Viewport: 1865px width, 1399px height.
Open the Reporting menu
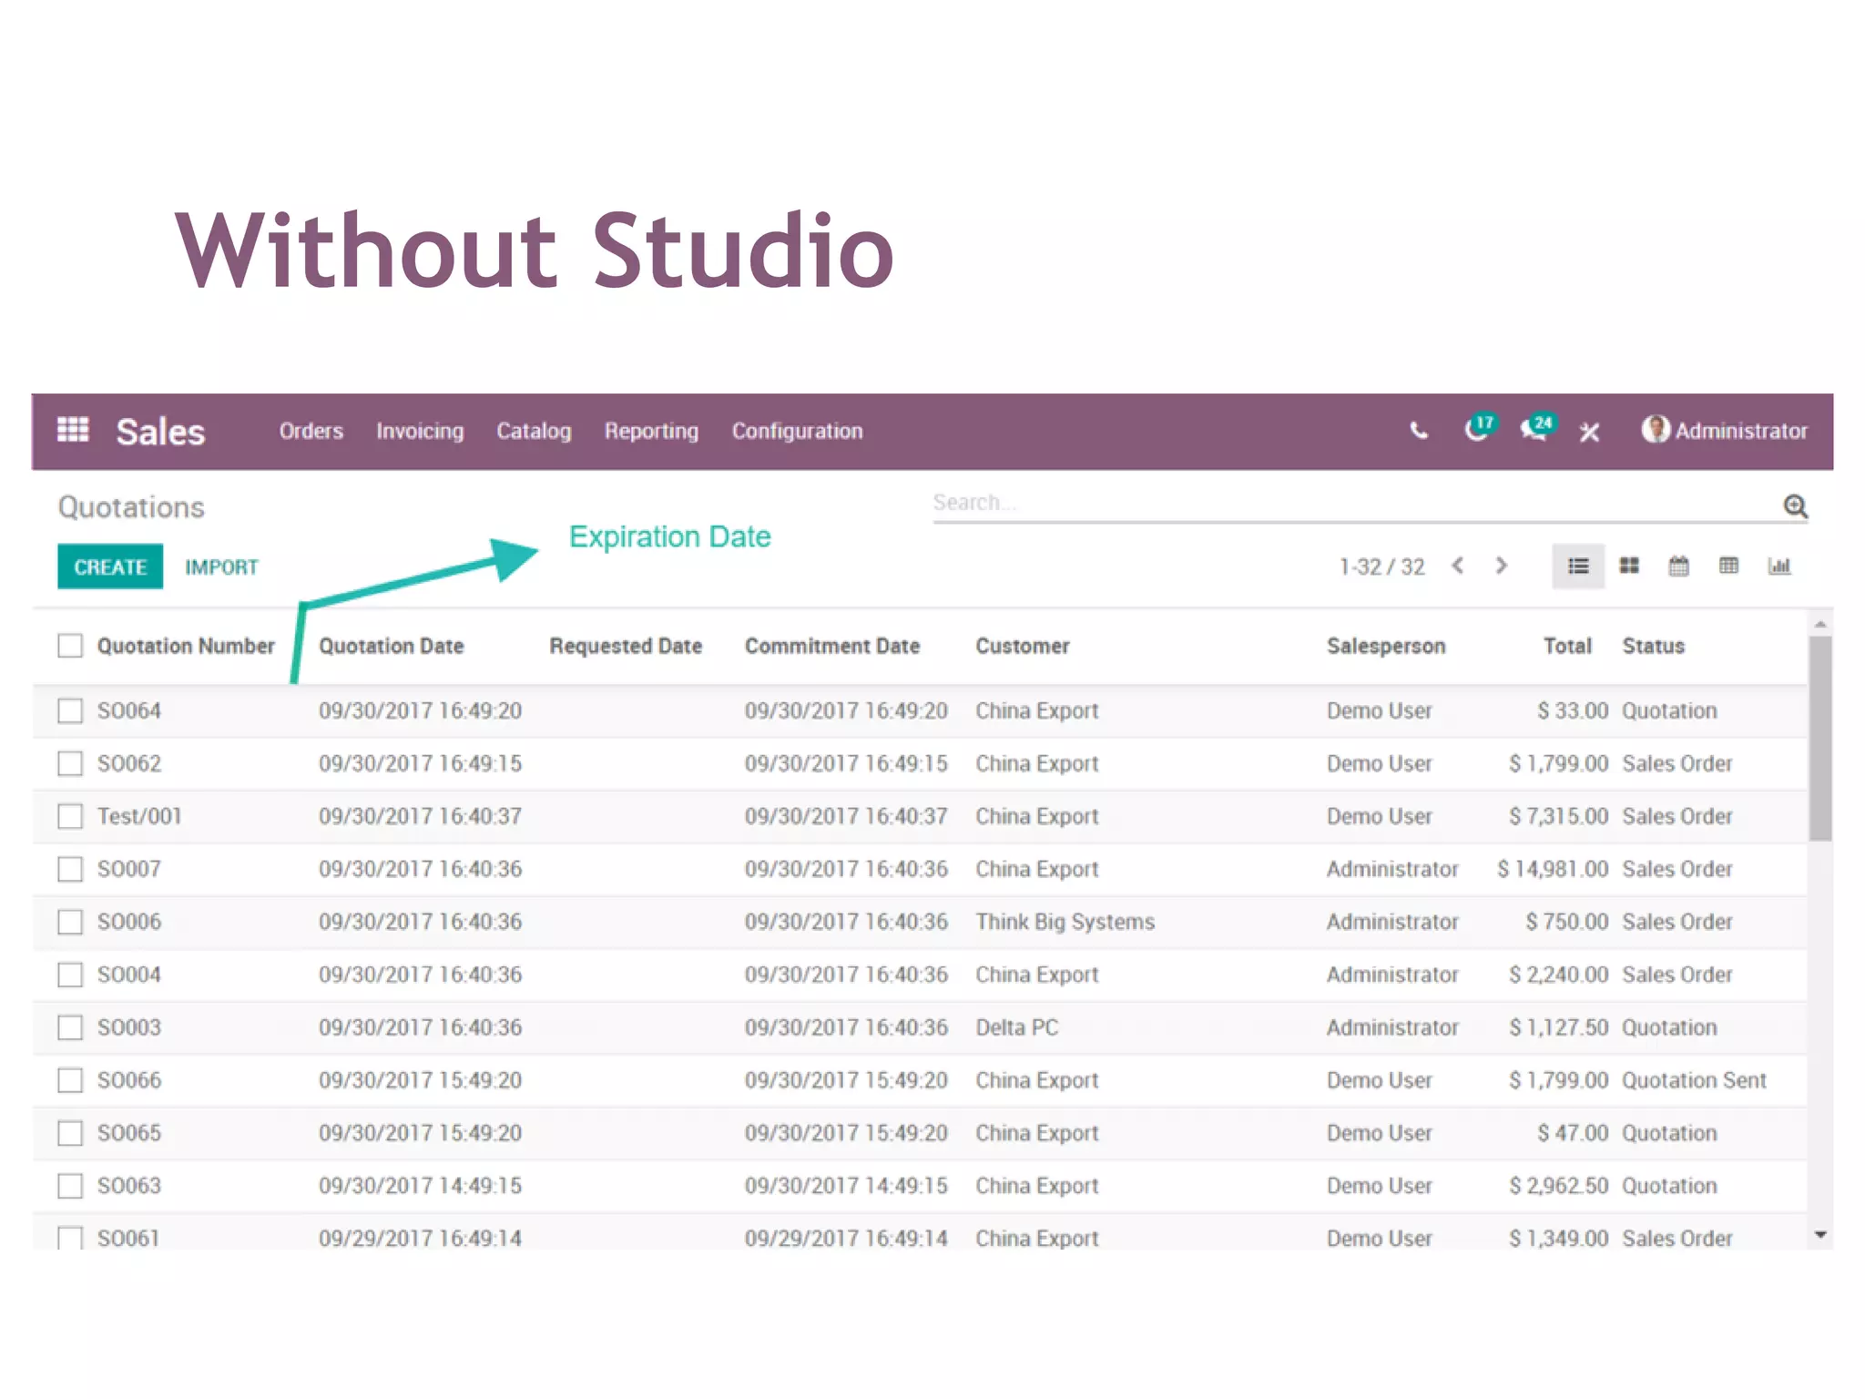coord(651,431)
